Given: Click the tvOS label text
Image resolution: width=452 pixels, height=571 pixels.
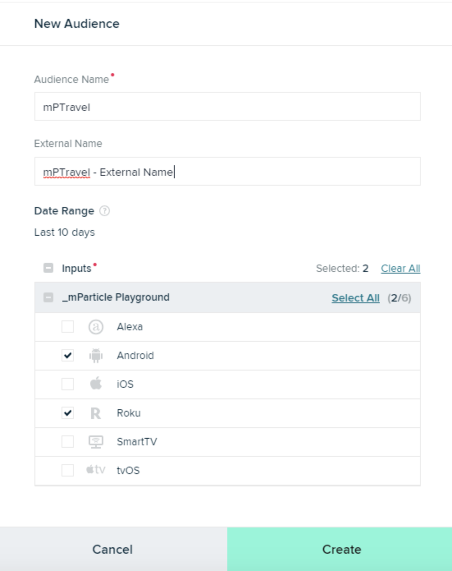Looking at the screenshot, I should click(x=128, y=470).
